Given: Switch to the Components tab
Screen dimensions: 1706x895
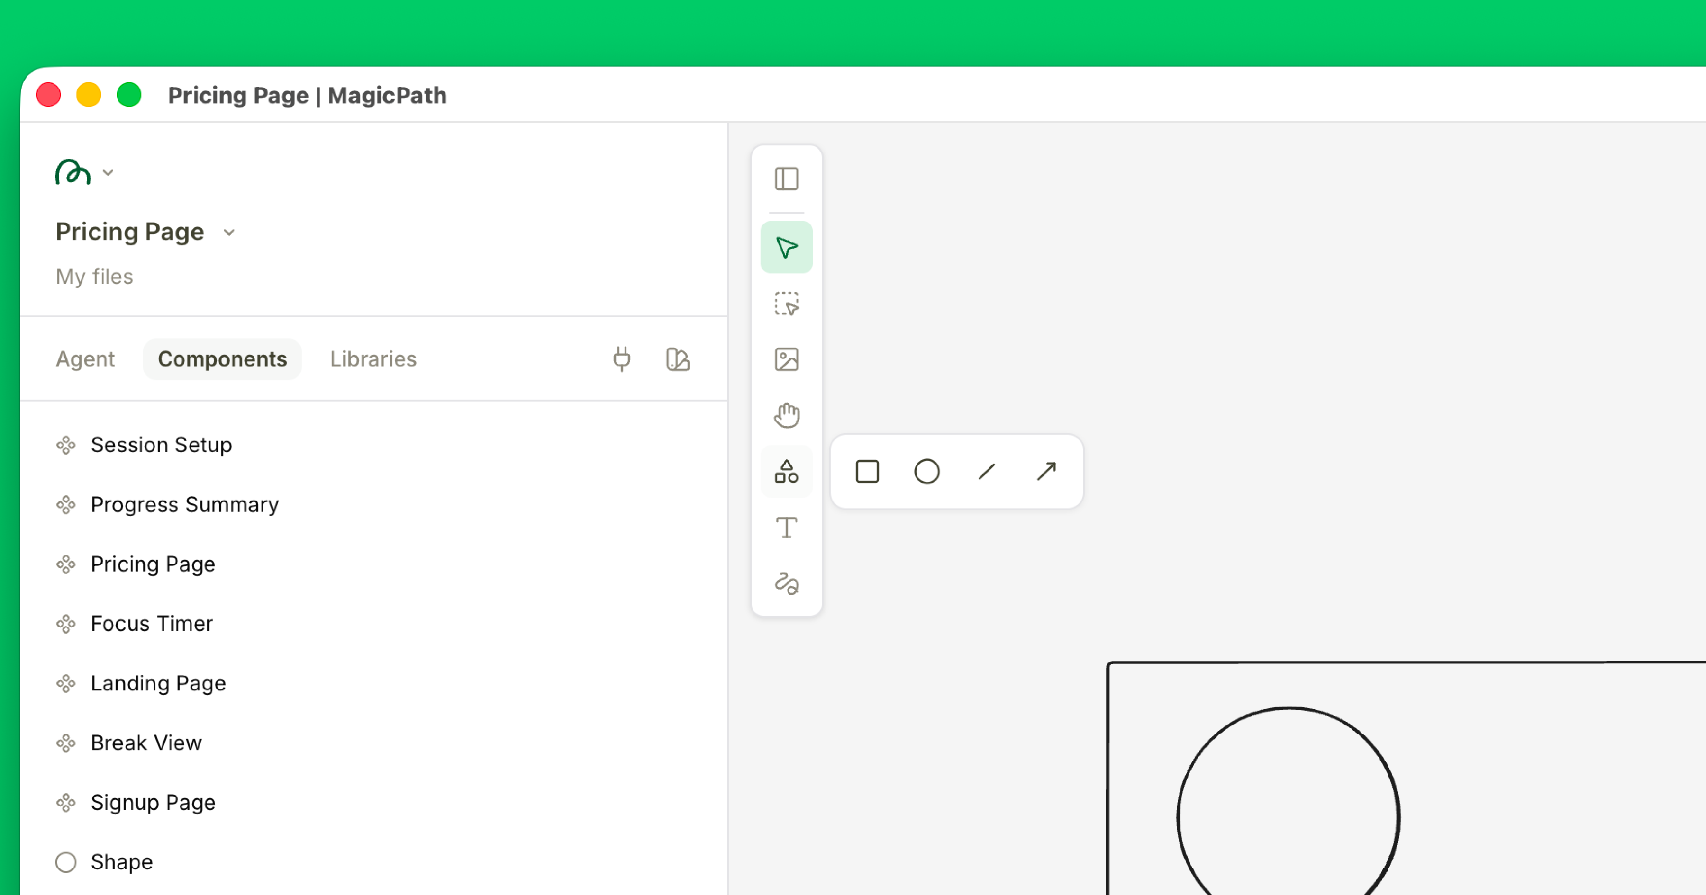Looking at the screenshot, I should click(222, 359).
